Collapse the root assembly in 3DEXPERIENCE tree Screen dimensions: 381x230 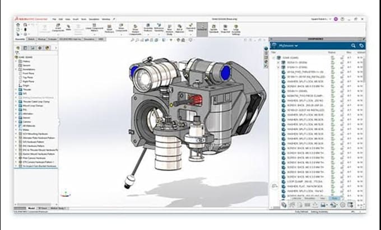pos(274,58)
